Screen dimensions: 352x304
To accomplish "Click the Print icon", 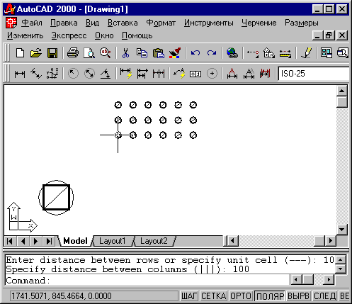I will pos(73,52).
